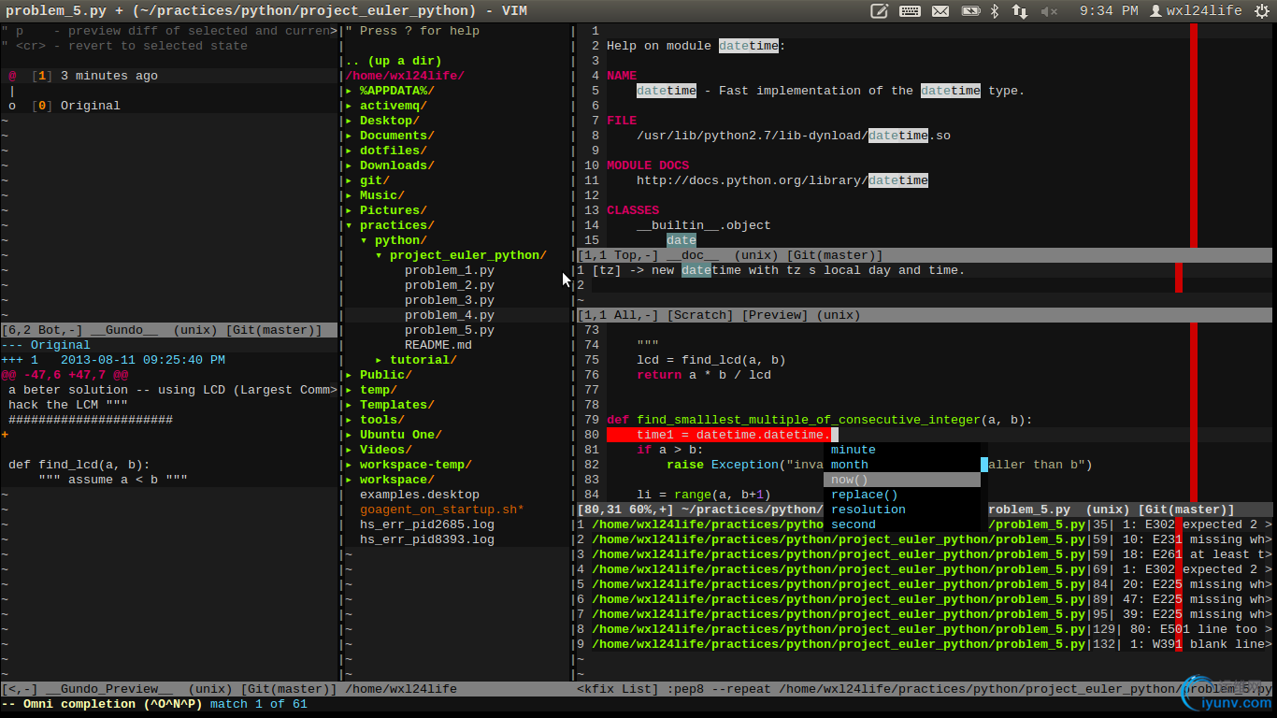Open the battery status indicator
Viewport: 1277px width, 718px height.
tap(971, 11)
